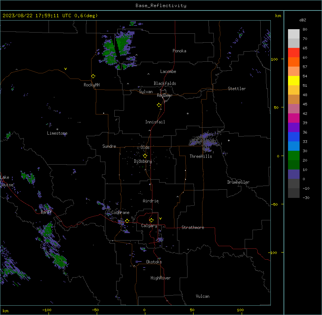Click the -30 dBZ legend value
Screen dimensions: 322x315
click(x=306, y=198)
